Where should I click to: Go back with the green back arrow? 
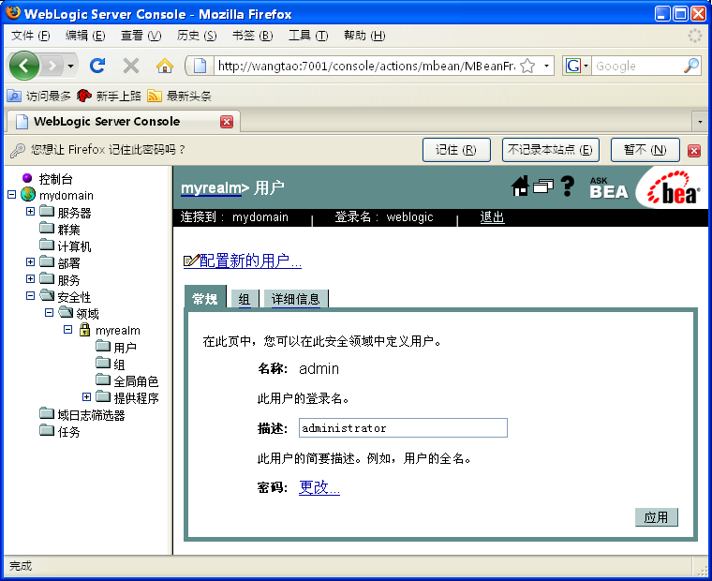[23, 66]
